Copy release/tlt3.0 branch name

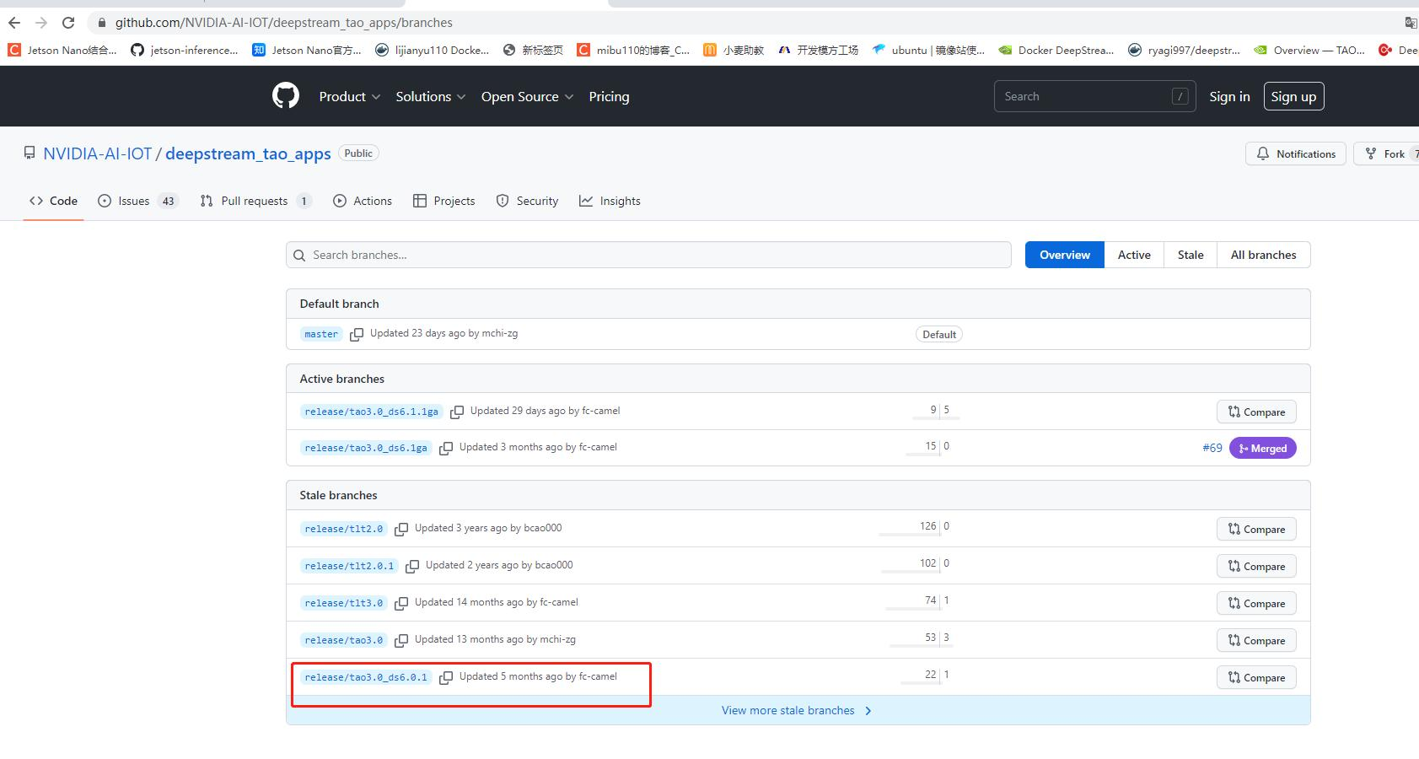pyautogui.click(x=401, y=604)
